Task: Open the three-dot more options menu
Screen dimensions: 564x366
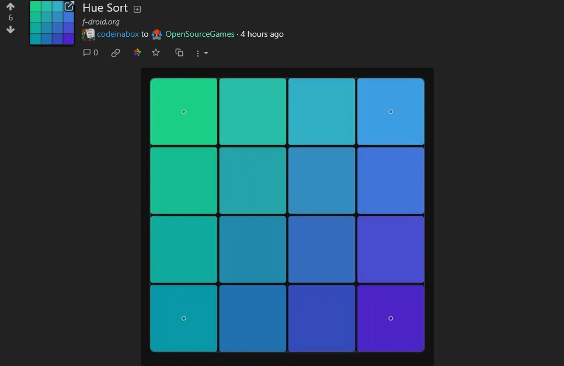Action: [198, 53]
